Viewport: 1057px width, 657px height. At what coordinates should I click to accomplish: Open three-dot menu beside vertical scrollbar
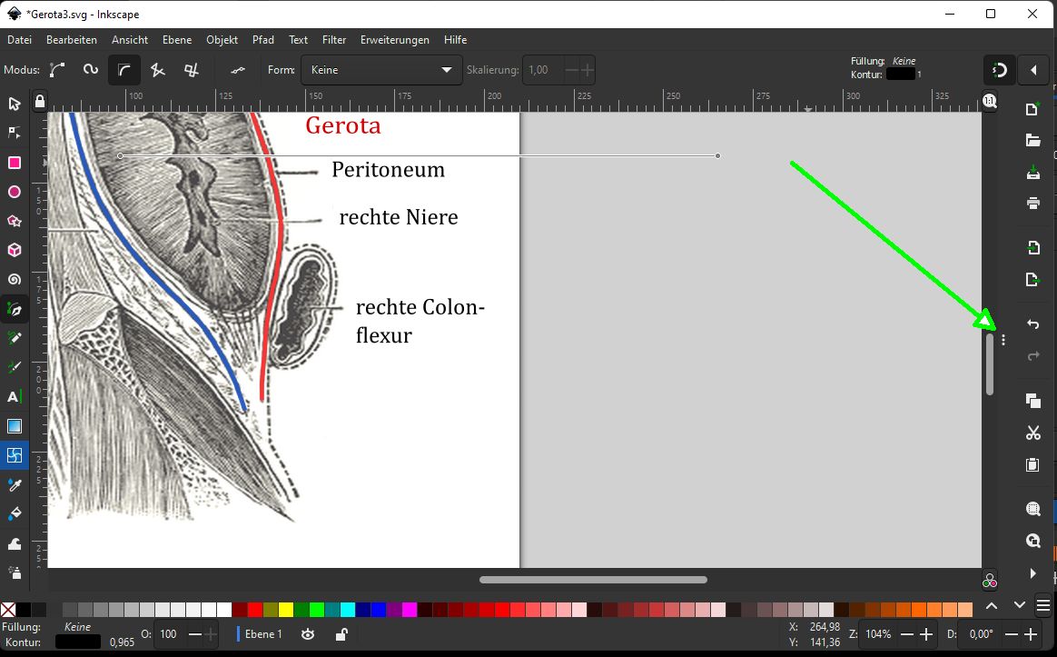(1003, 340)
